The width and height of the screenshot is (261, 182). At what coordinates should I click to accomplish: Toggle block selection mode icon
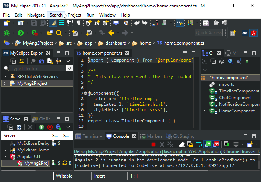tap(70, 23)
